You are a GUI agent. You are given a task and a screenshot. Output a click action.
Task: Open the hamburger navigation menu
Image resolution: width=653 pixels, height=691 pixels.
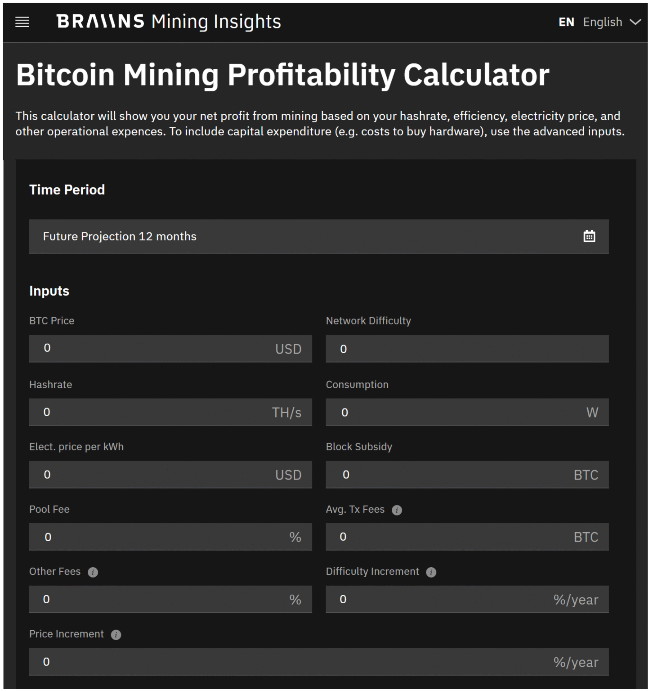(x=22, y=21)
